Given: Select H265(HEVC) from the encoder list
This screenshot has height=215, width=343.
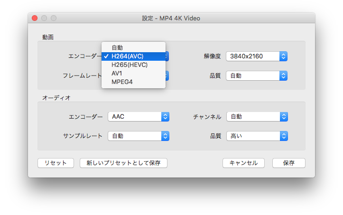Looking at the screenshot, I should 129,65.
